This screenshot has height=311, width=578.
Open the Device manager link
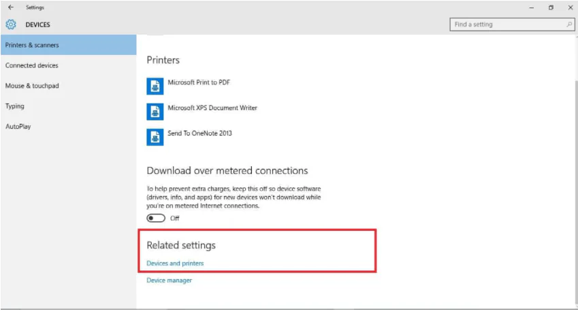coord(170,280)
